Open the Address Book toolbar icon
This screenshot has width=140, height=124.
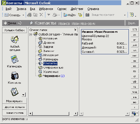(87, 15)
